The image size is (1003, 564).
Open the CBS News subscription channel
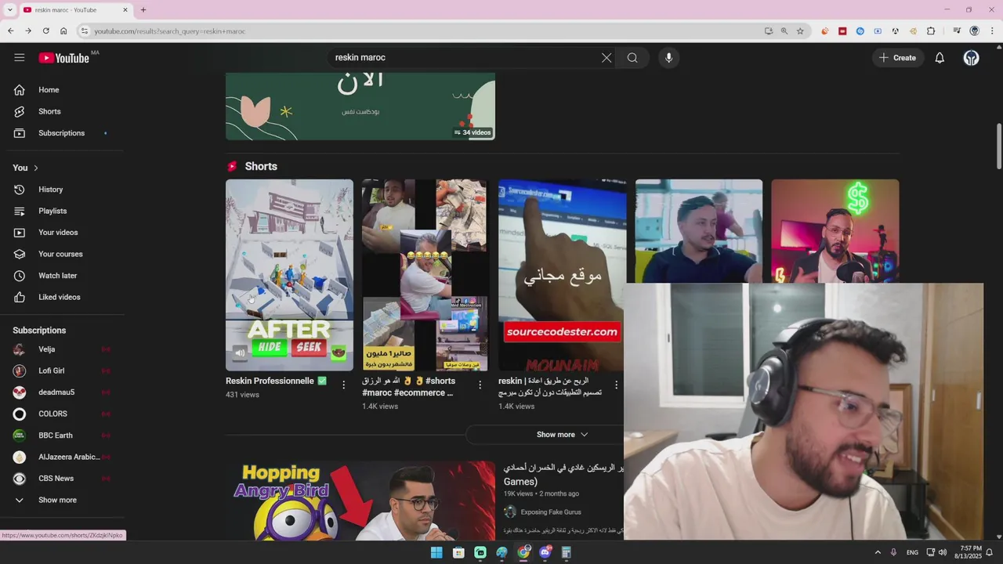[62, 479]
